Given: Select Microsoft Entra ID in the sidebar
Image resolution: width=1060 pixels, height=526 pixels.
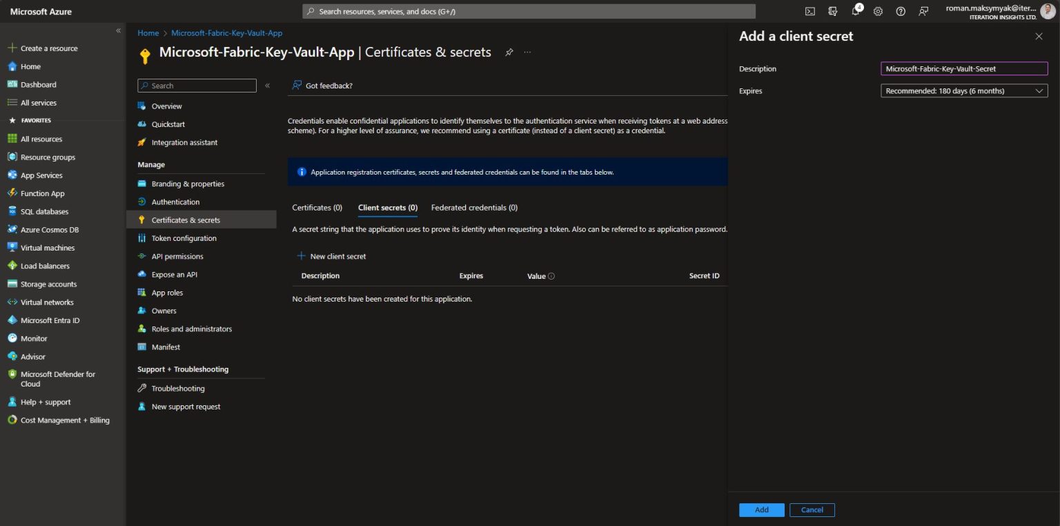Looking at the screenshot, I should [x=52, y=320].
